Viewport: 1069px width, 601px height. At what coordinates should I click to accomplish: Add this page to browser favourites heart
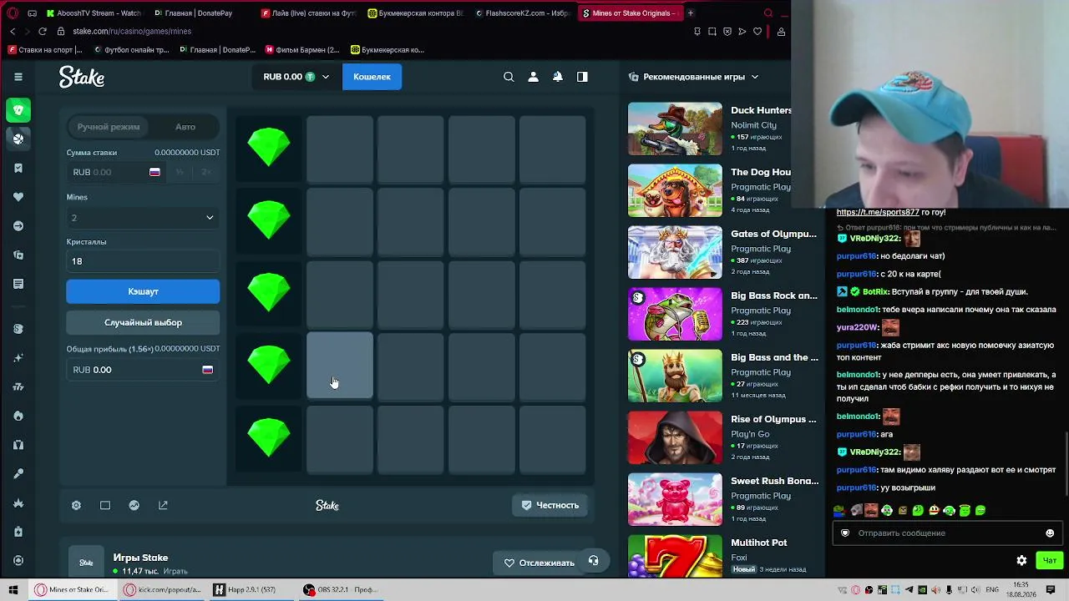(757, 31)
